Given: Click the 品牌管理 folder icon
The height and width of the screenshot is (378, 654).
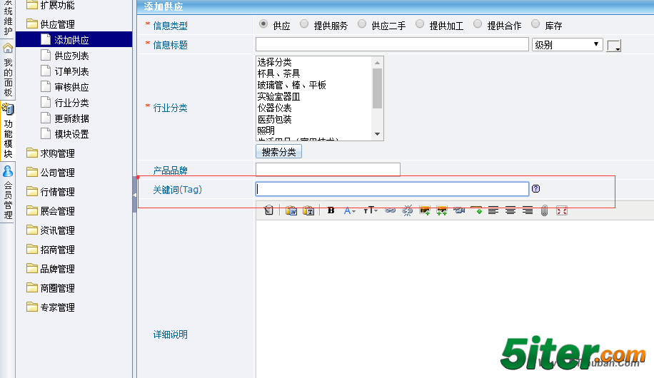Looking at the screenshot, I should click(31, 268).
